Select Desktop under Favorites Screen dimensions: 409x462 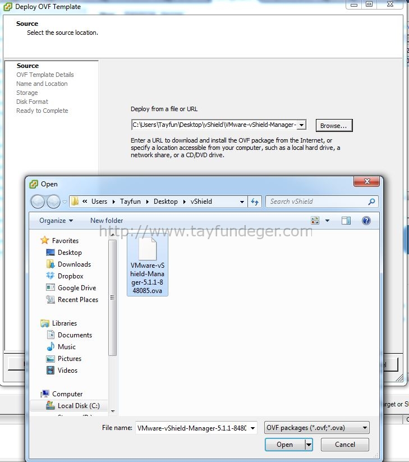(70, 253)
